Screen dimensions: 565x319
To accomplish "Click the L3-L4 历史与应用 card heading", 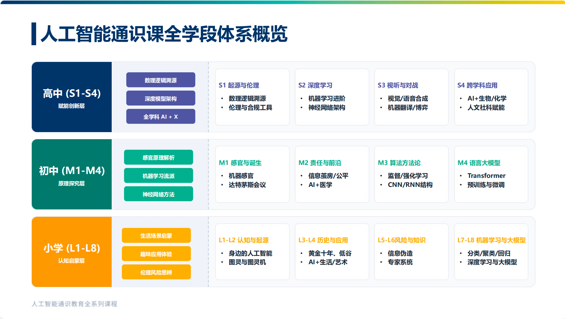I will pyautogui.click(x=323, y=240).
